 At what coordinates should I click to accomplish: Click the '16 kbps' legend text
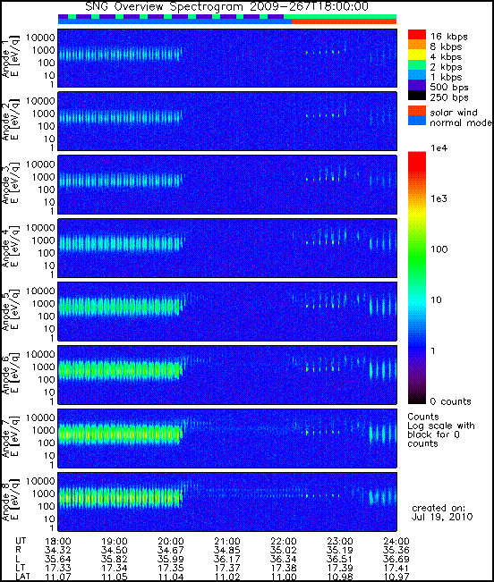pos(448,37)
